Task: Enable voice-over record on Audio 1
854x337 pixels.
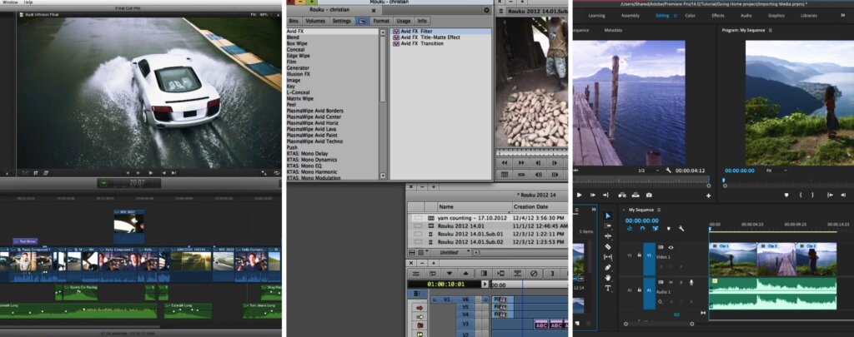Action: [691, 282]
